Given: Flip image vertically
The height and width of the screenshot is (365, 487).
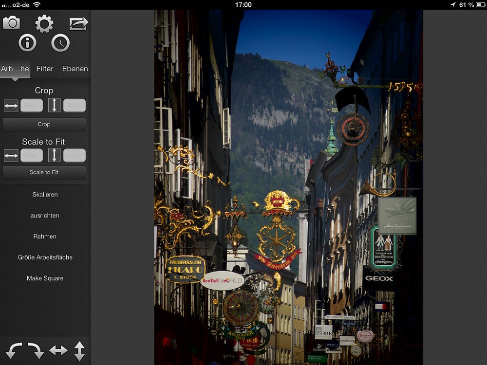Looking at the screenshot, I should tap(79, 351).
